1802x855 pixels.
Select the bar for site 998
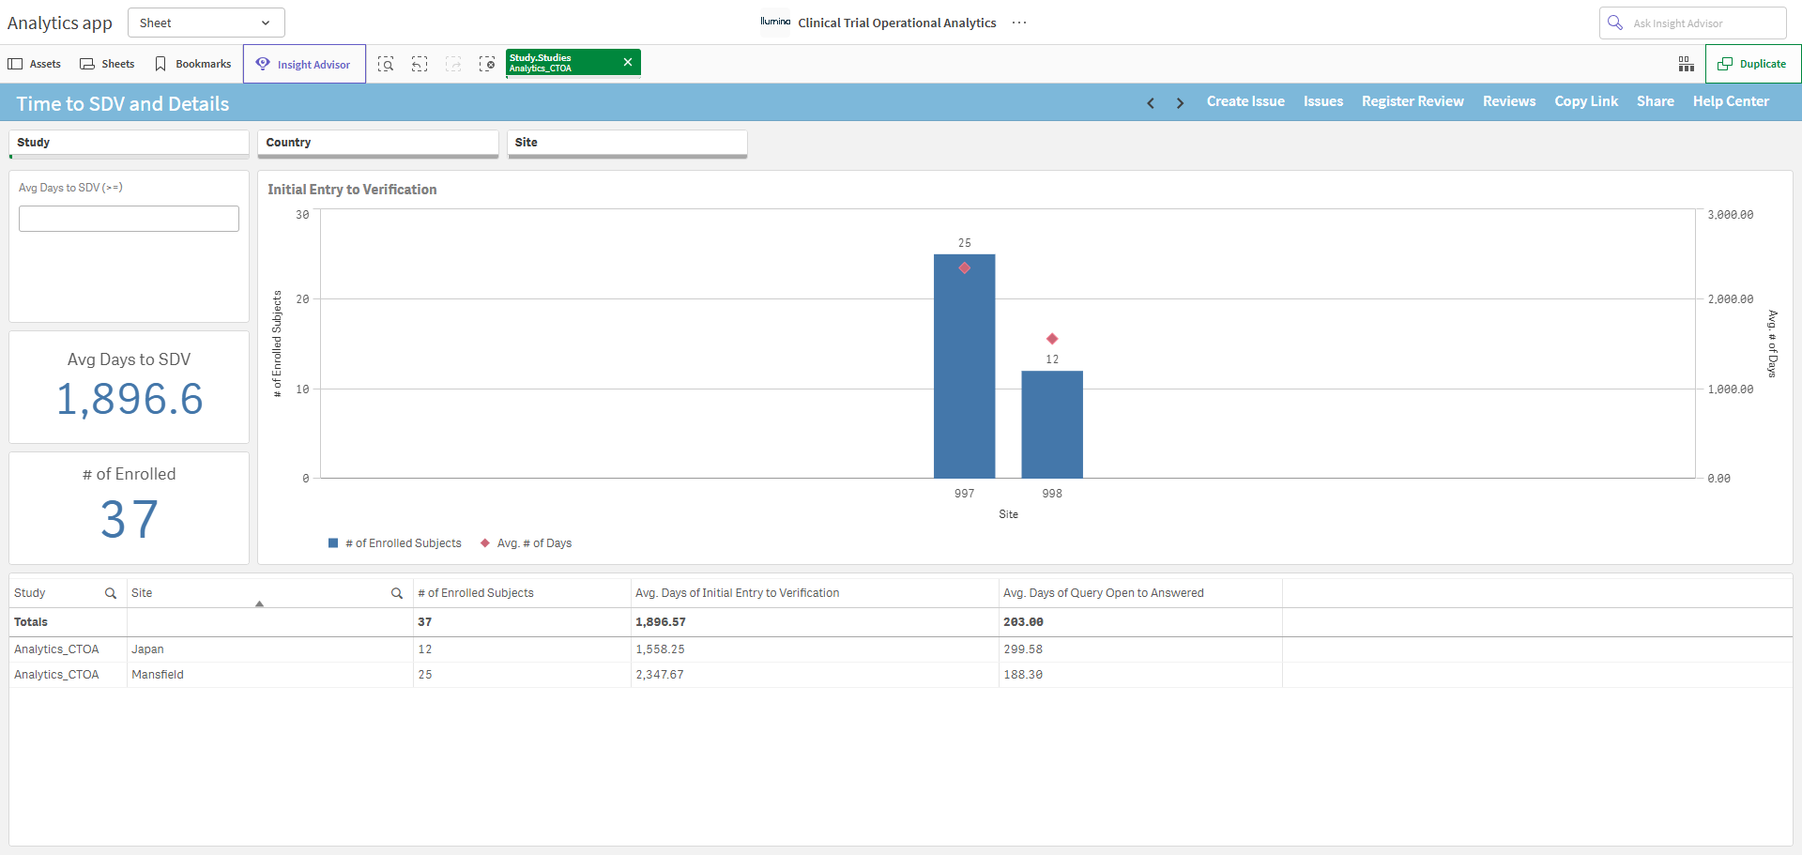click(1052, 424)
